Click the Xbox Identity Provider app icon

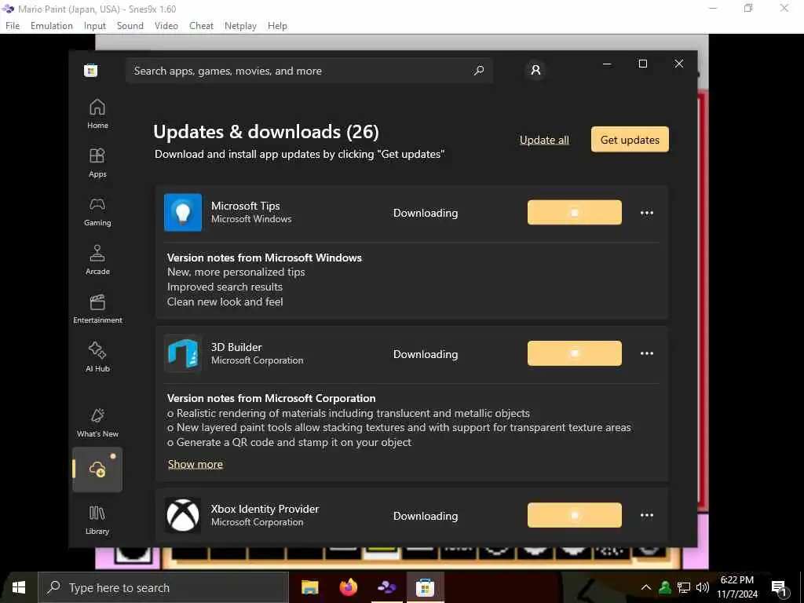click(x=183, y=515)
